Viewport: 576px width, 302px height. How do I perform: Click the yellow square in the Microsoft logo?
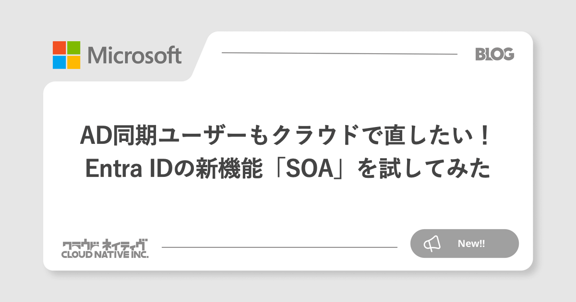(73, 62)
